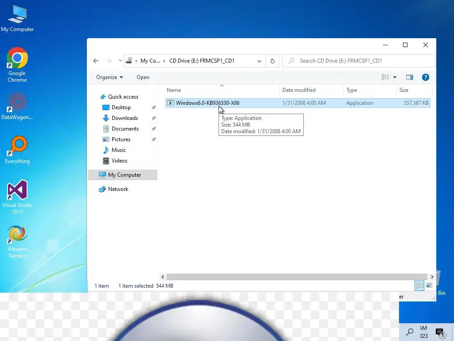The width and height of the screenshot is (454, 341).
Task: Expand the view options dropdown arrow
Action: 395,77
